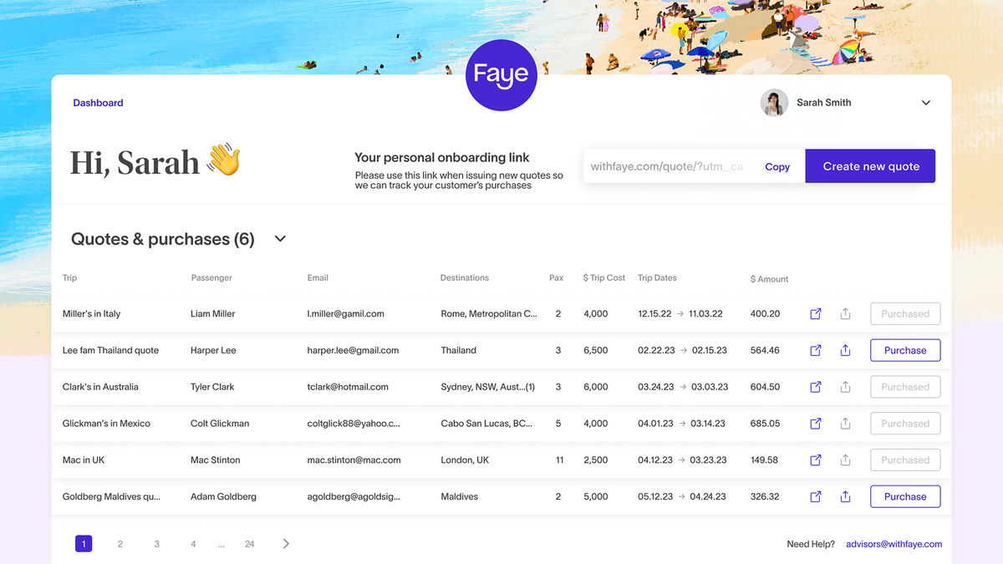Click Purchased button for Glickman's in Mexico
This screenshot has width=1003, height=564.
pos(905,424)
